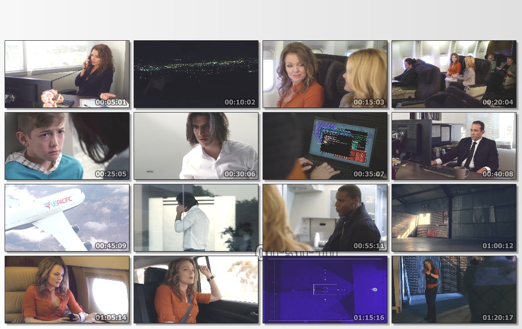Click the frame of a man on the phone by a window
Viewport: 522px width, 329px height.
click(x=196, y=217)
